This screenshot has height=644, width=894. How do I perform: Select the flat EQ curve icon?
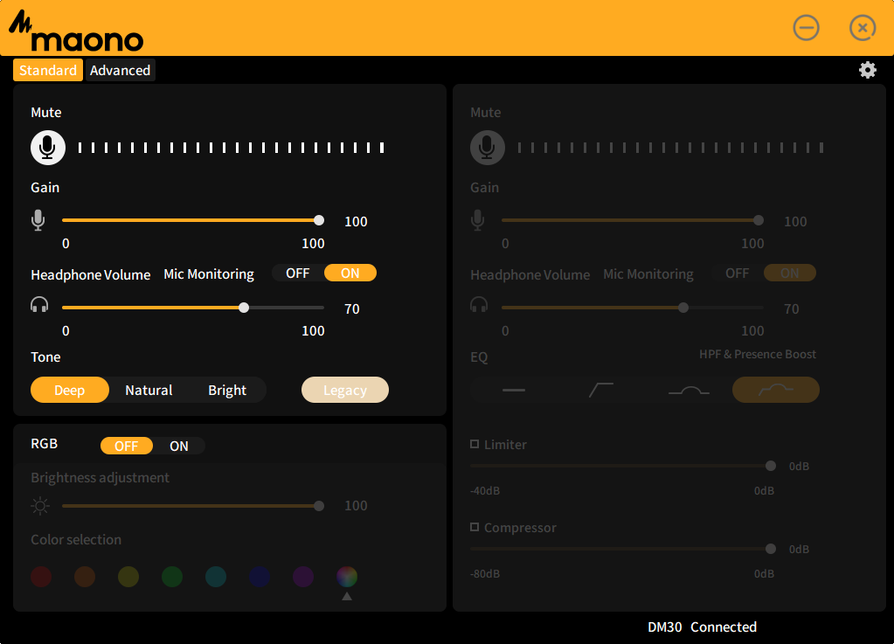coord(515,390)
